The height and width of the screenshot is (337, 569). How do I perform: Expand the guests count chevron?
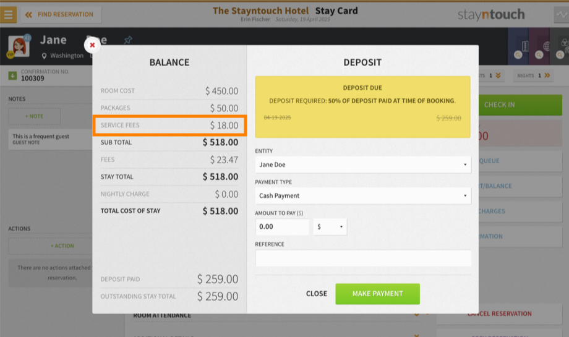(498, 75)
